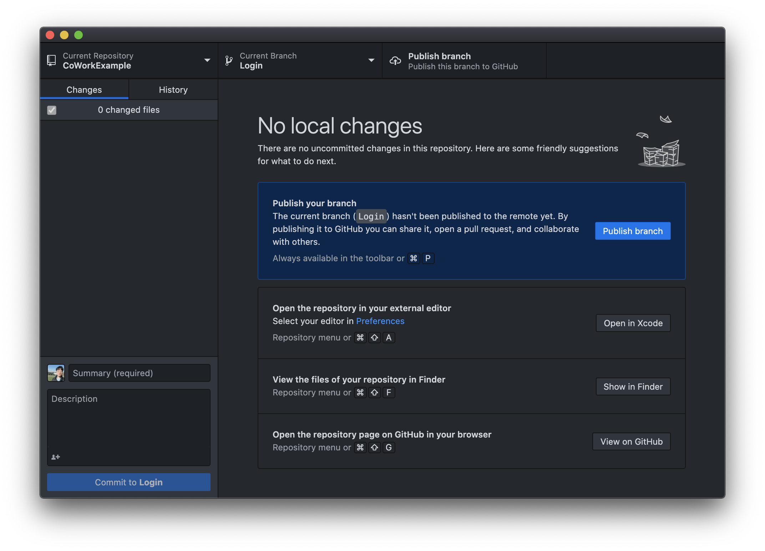This screenshot has height=551, width=765.
Task: Click the yellow minimize window button
Action: click(64, 35)
